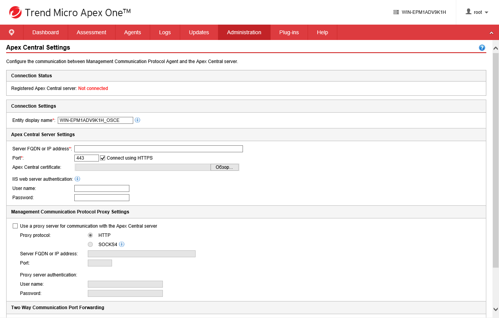This screenshot has width=499, height=318.
Task: Click the Entity display name field
Action: click(95, 120)
